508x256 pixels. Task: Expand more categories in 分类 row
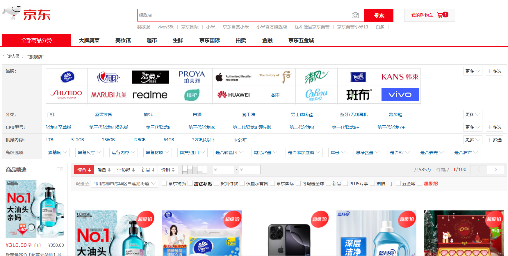tap(473, 114)
